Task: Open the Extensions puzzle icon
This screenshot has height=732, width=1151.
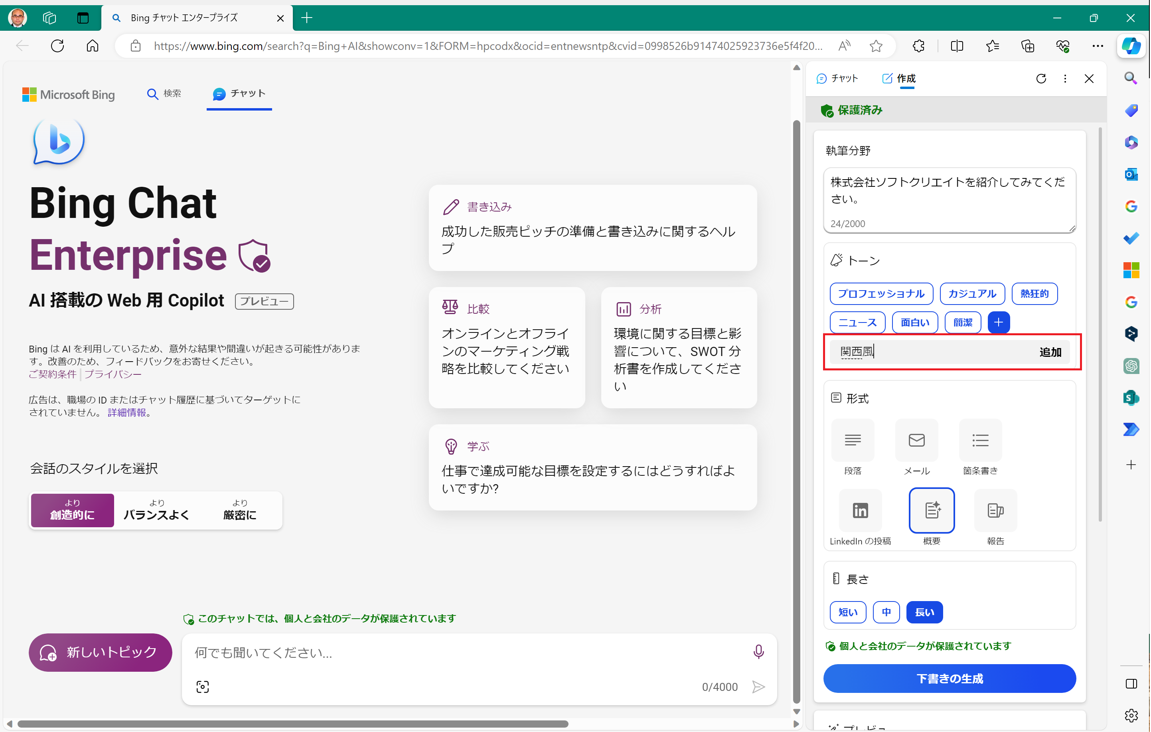Action: pos(918,46)
